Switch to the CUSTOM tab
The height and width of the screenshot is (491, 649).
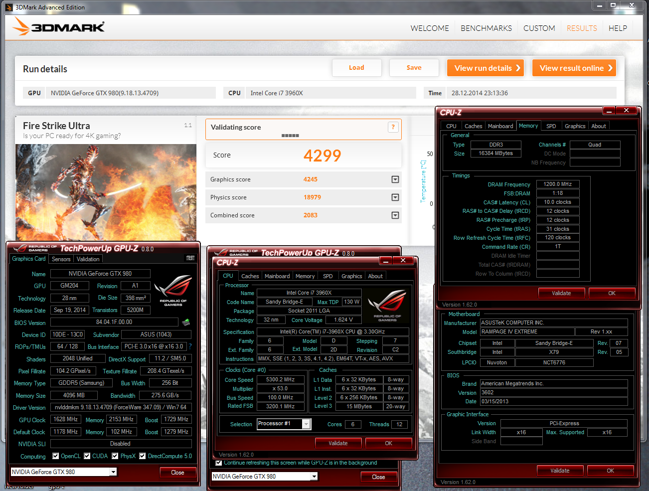coord(539,28)
